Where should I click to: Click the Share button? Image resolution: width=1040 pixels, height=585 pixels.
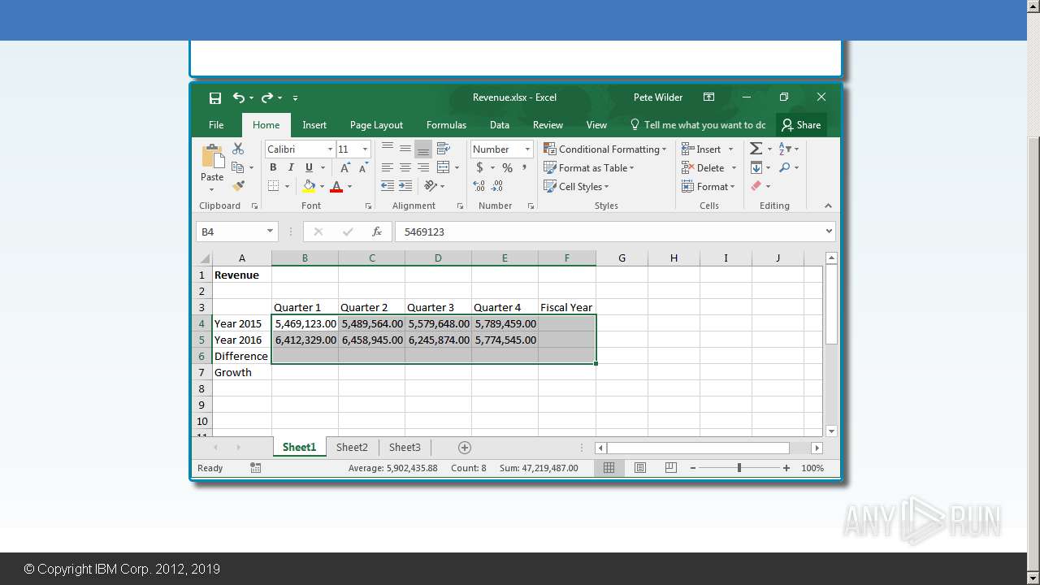tap(801, 125)
